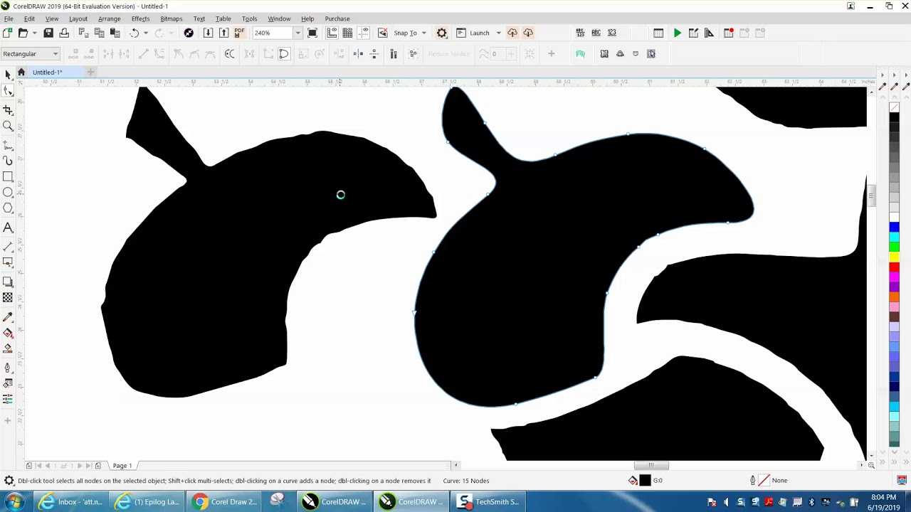Select the Transparency checkerboard tool

[8, 298]
